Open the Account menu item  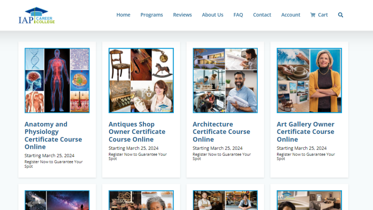[x=290, y=15]
